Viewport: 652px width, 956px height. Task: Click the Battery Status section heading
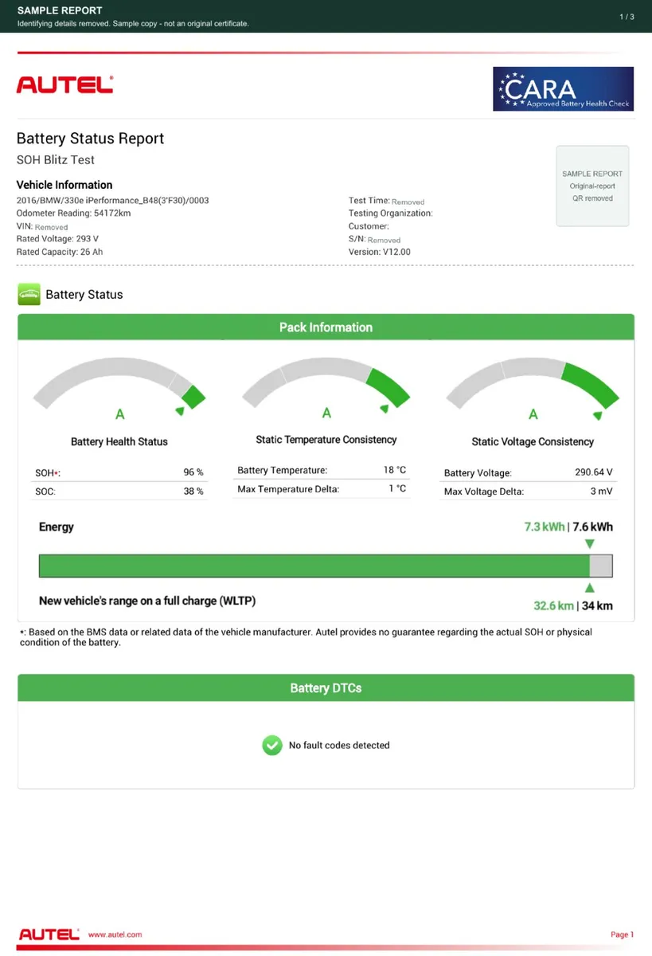(x=84, y=294)
